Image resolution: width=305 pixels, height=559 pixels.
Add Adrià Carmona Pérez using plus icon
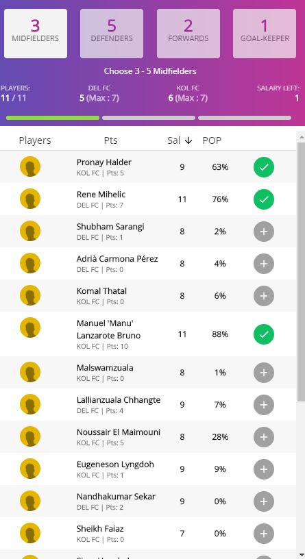(264, 264)
